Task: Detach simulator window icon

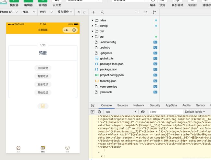Action: (x=85, y=12)
